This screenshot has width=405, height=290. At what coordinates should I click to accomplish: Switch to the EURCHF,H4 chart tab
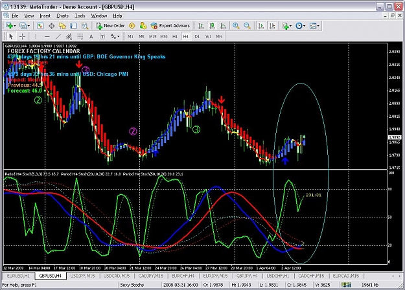(183, 276)
